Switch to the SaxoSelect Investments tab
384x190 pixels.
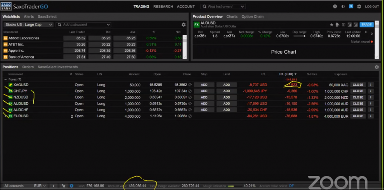pyautogui.click(x=58, y=67)
